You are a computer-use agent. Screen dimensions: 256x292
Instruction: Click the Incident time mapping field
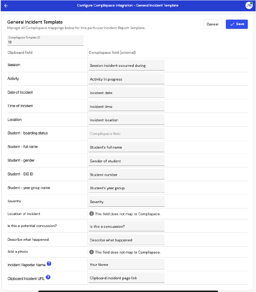(x=126, y=106)
